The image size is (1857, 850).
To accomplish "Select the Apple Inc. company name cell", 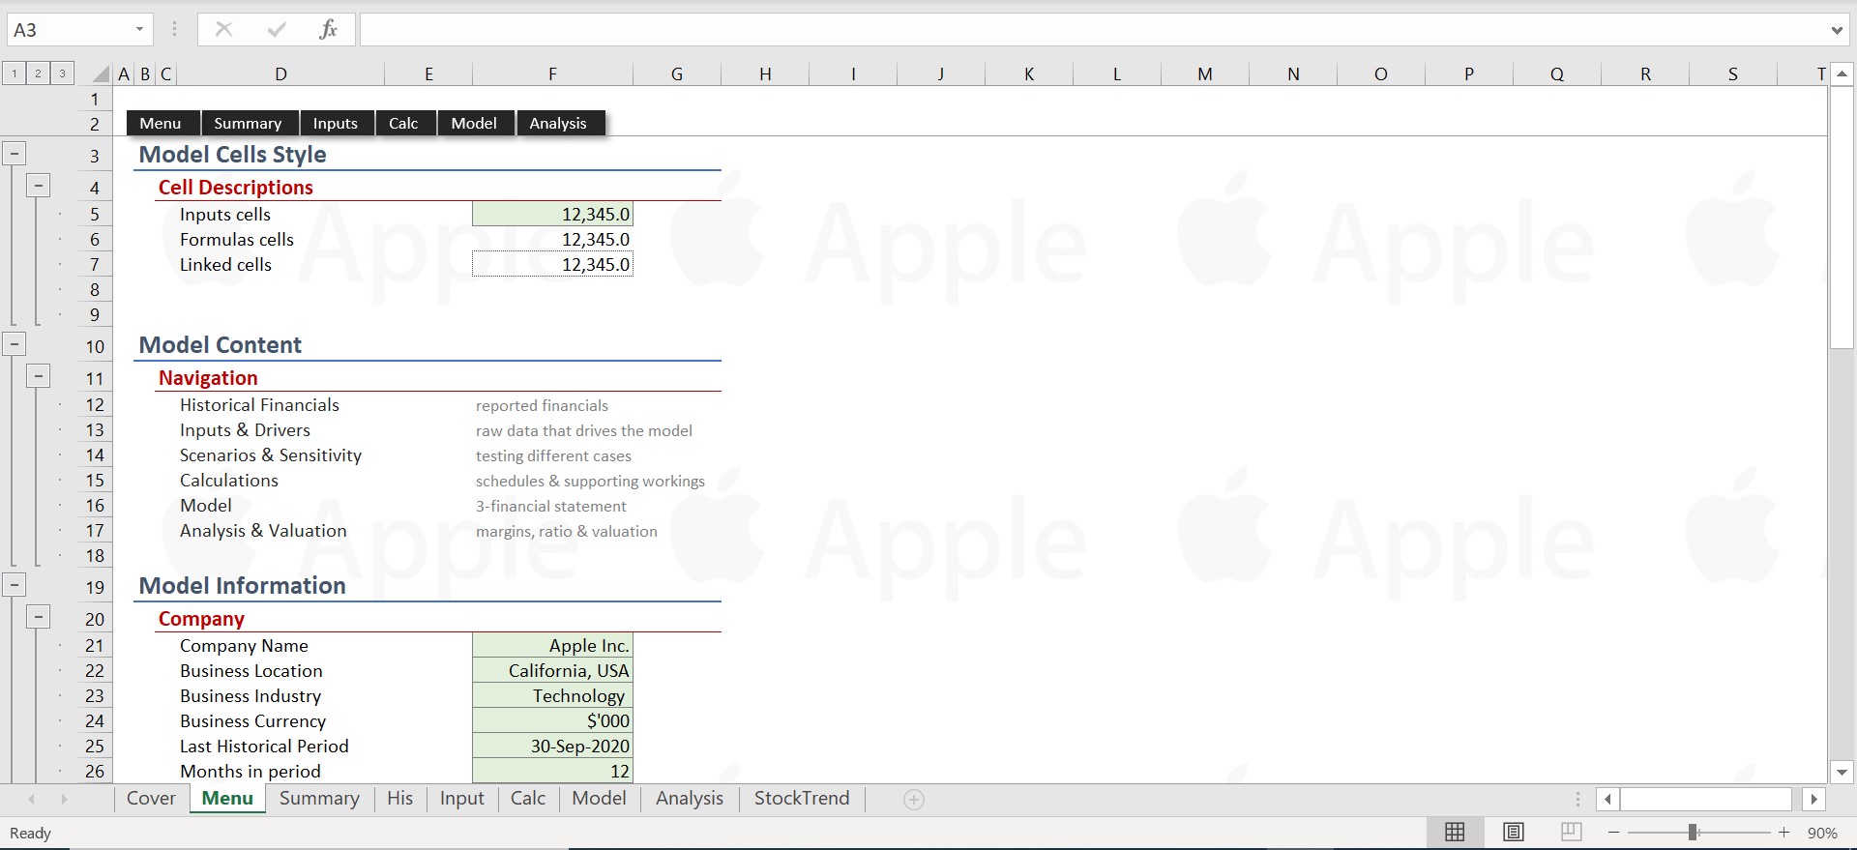I will click(x=552, y=645).
